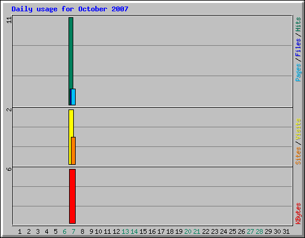Click green weekend day 6 label
Viewport: 305px width, 238px height.
(x=64, y=231)
